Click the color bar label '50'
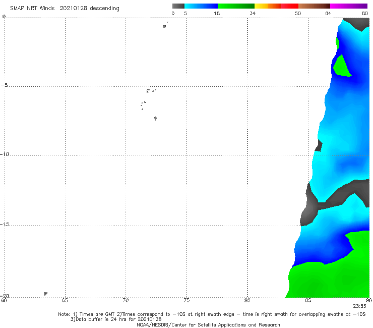Image resolution: width=373 pixels, height=328 pixels. pos(298,14)
